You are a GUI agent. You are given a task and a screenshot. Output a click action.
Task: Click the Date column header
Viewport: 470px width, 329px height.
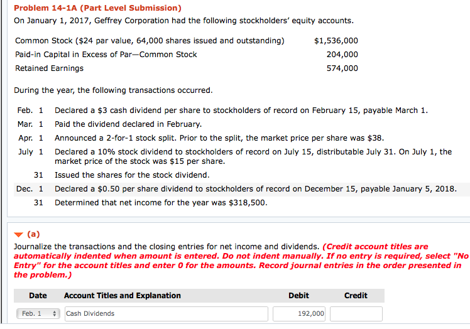[38, 296]
